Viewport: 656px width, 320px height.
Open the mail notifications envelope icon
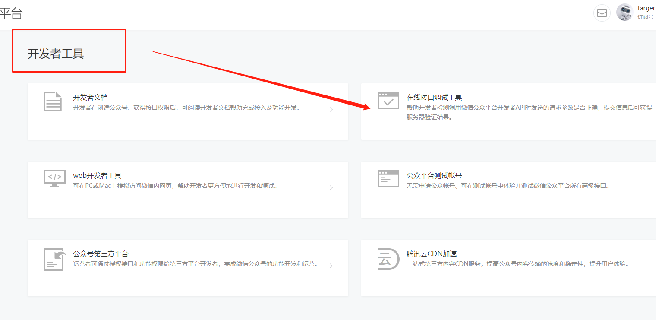click(x=602, y=13)
